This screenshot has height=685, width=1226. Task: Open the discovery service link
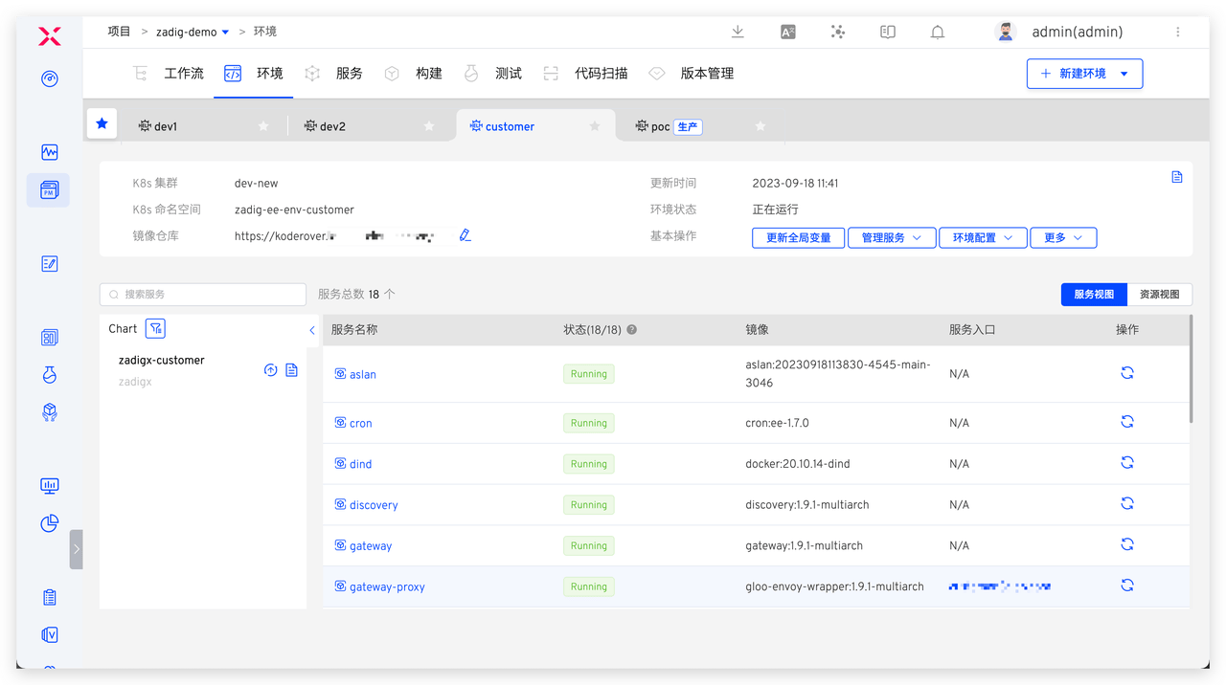[x=374, y=505]
